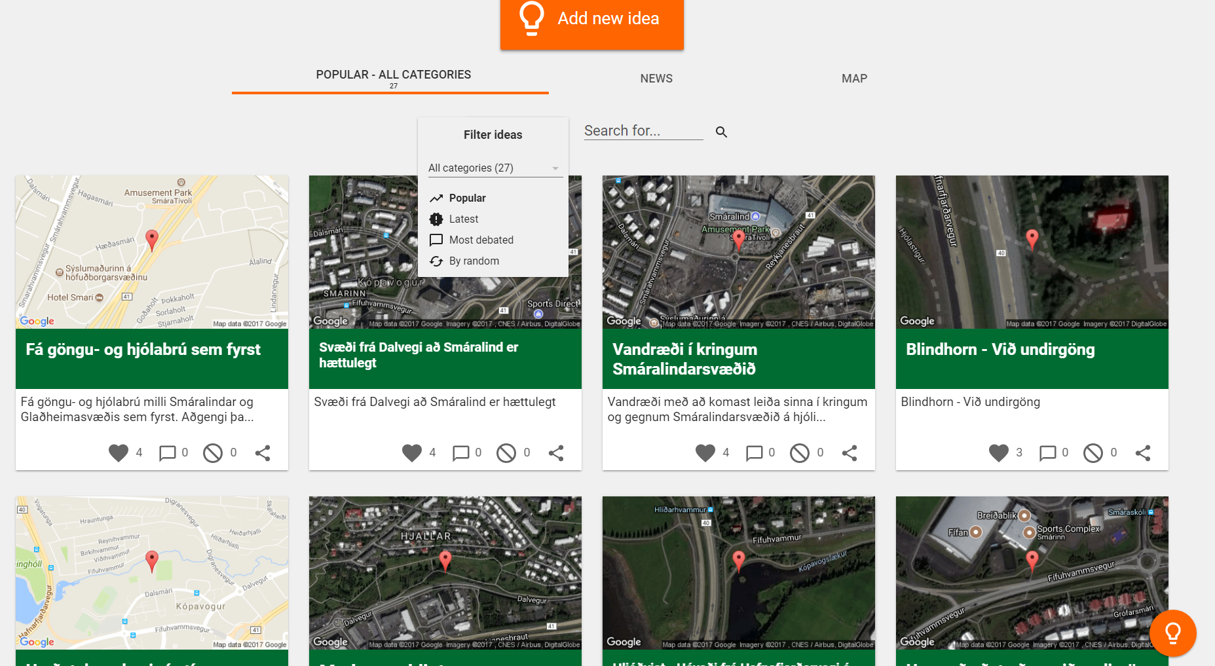
Task: Choose the Most debated filter
Action: tap(481, 240)
